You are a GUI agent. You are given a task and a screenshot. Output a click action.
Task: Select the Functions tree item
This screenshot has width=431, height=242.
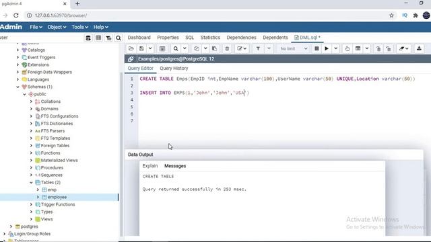pos(51,153)
